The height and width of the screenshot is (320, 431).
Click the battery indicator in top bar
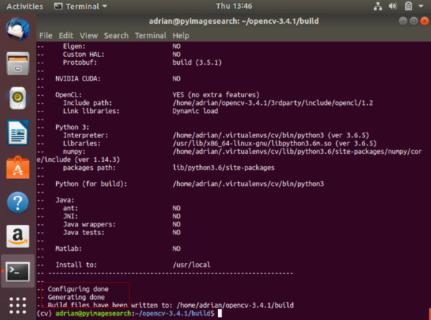pyautogui.click(x=408, y=6)
